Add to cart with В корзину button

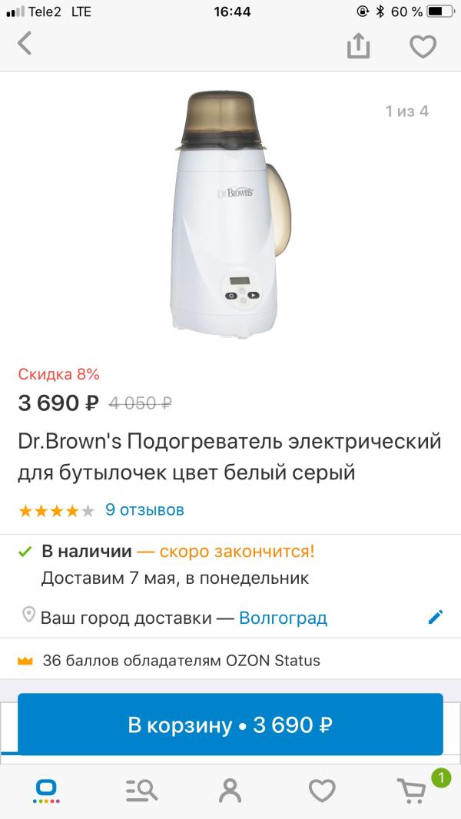[x=230, y=724]
